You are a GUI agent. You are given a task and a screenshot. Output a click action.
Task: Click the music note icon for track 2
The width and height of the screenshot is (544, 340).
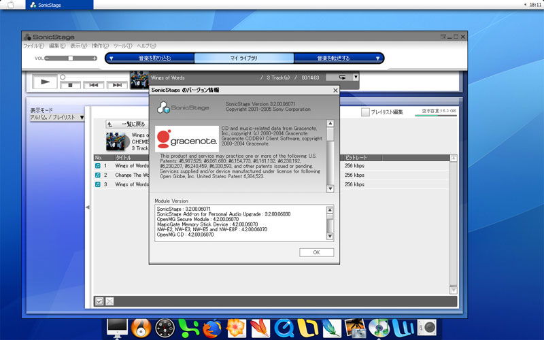98,175
